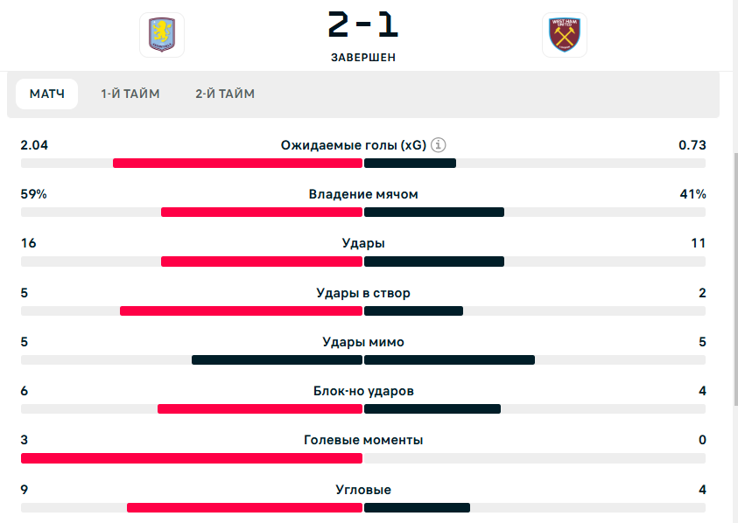Select the МАТЧ tab
Image resolution: width=738 pixels, height=523 pixels.
click(x=47, y=94)
